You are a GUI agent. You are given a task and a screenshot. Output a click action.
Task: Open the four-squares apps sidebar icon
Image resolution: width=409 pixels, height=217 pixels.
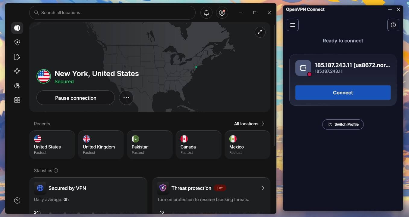pos(17,100)
